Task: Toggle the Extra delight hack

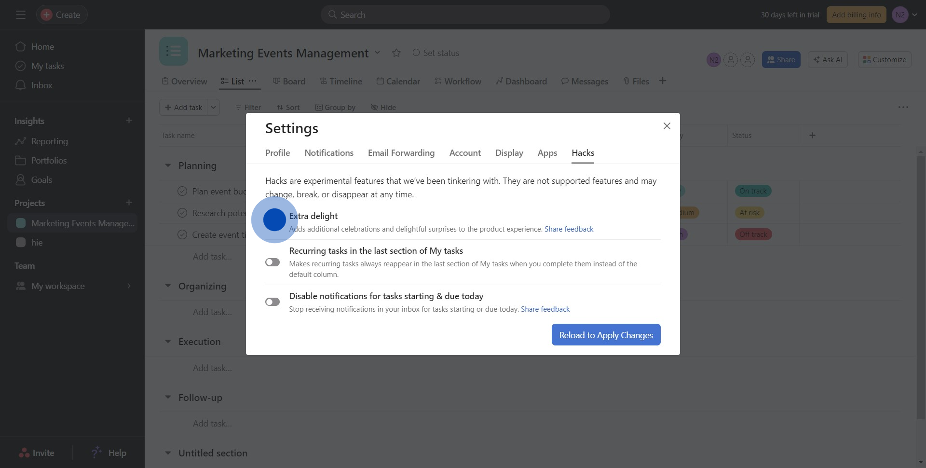Action: tap(274, 220)
